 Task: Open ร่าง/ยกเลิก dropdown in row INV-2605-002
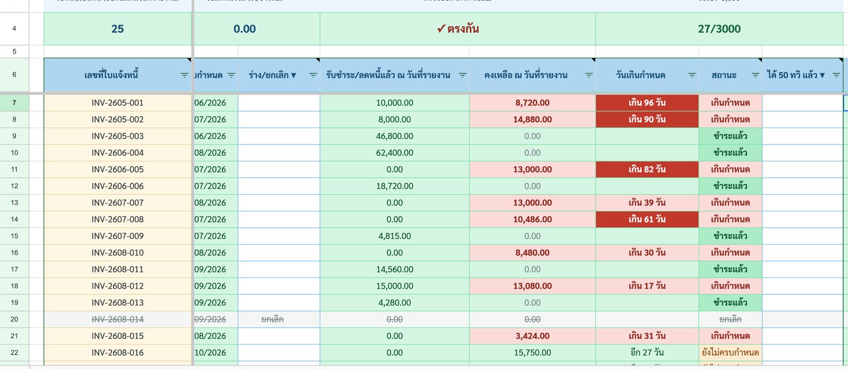[279, 120]
